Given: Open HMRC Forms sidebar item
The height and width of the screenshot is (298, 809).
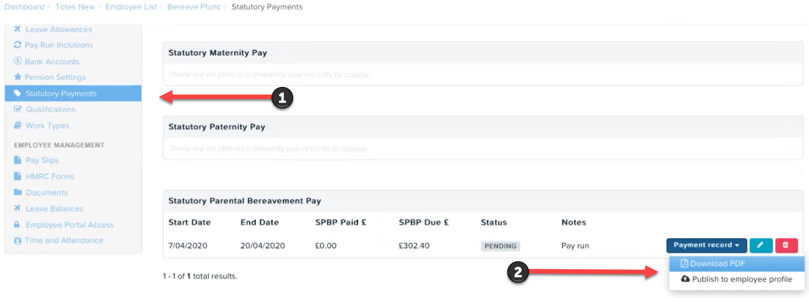Looking at the screenshot, I should click(x=49, y=176).
